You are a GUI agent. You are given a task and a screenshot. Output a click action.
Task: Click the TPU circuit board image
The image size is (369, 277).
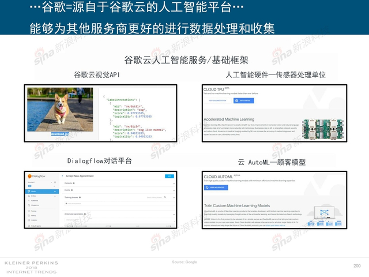323,129
